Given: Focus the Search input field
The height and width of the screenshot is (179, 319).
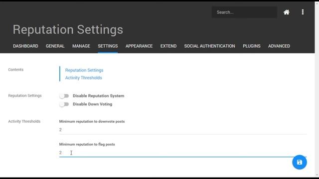Looking at the screenshot, I should (244, 12).
